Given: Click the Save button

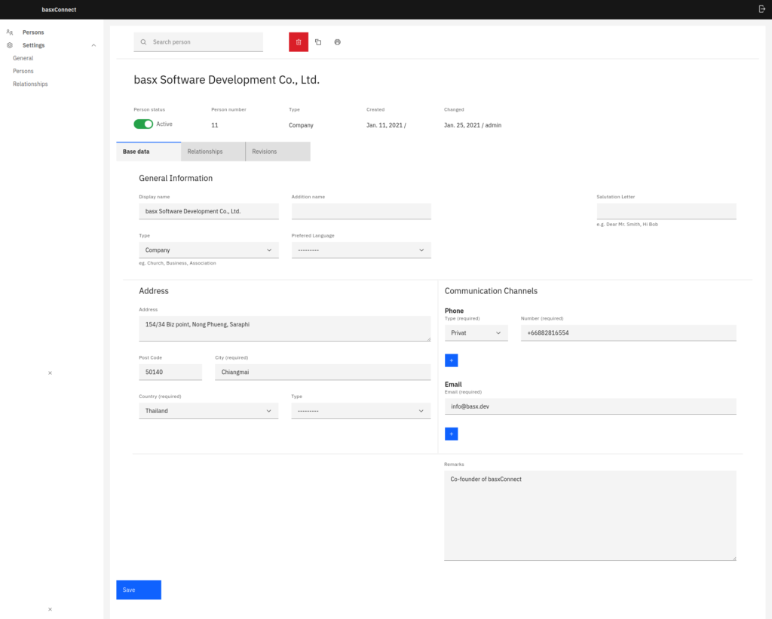Looking at the screenshot, I should 139,590.
